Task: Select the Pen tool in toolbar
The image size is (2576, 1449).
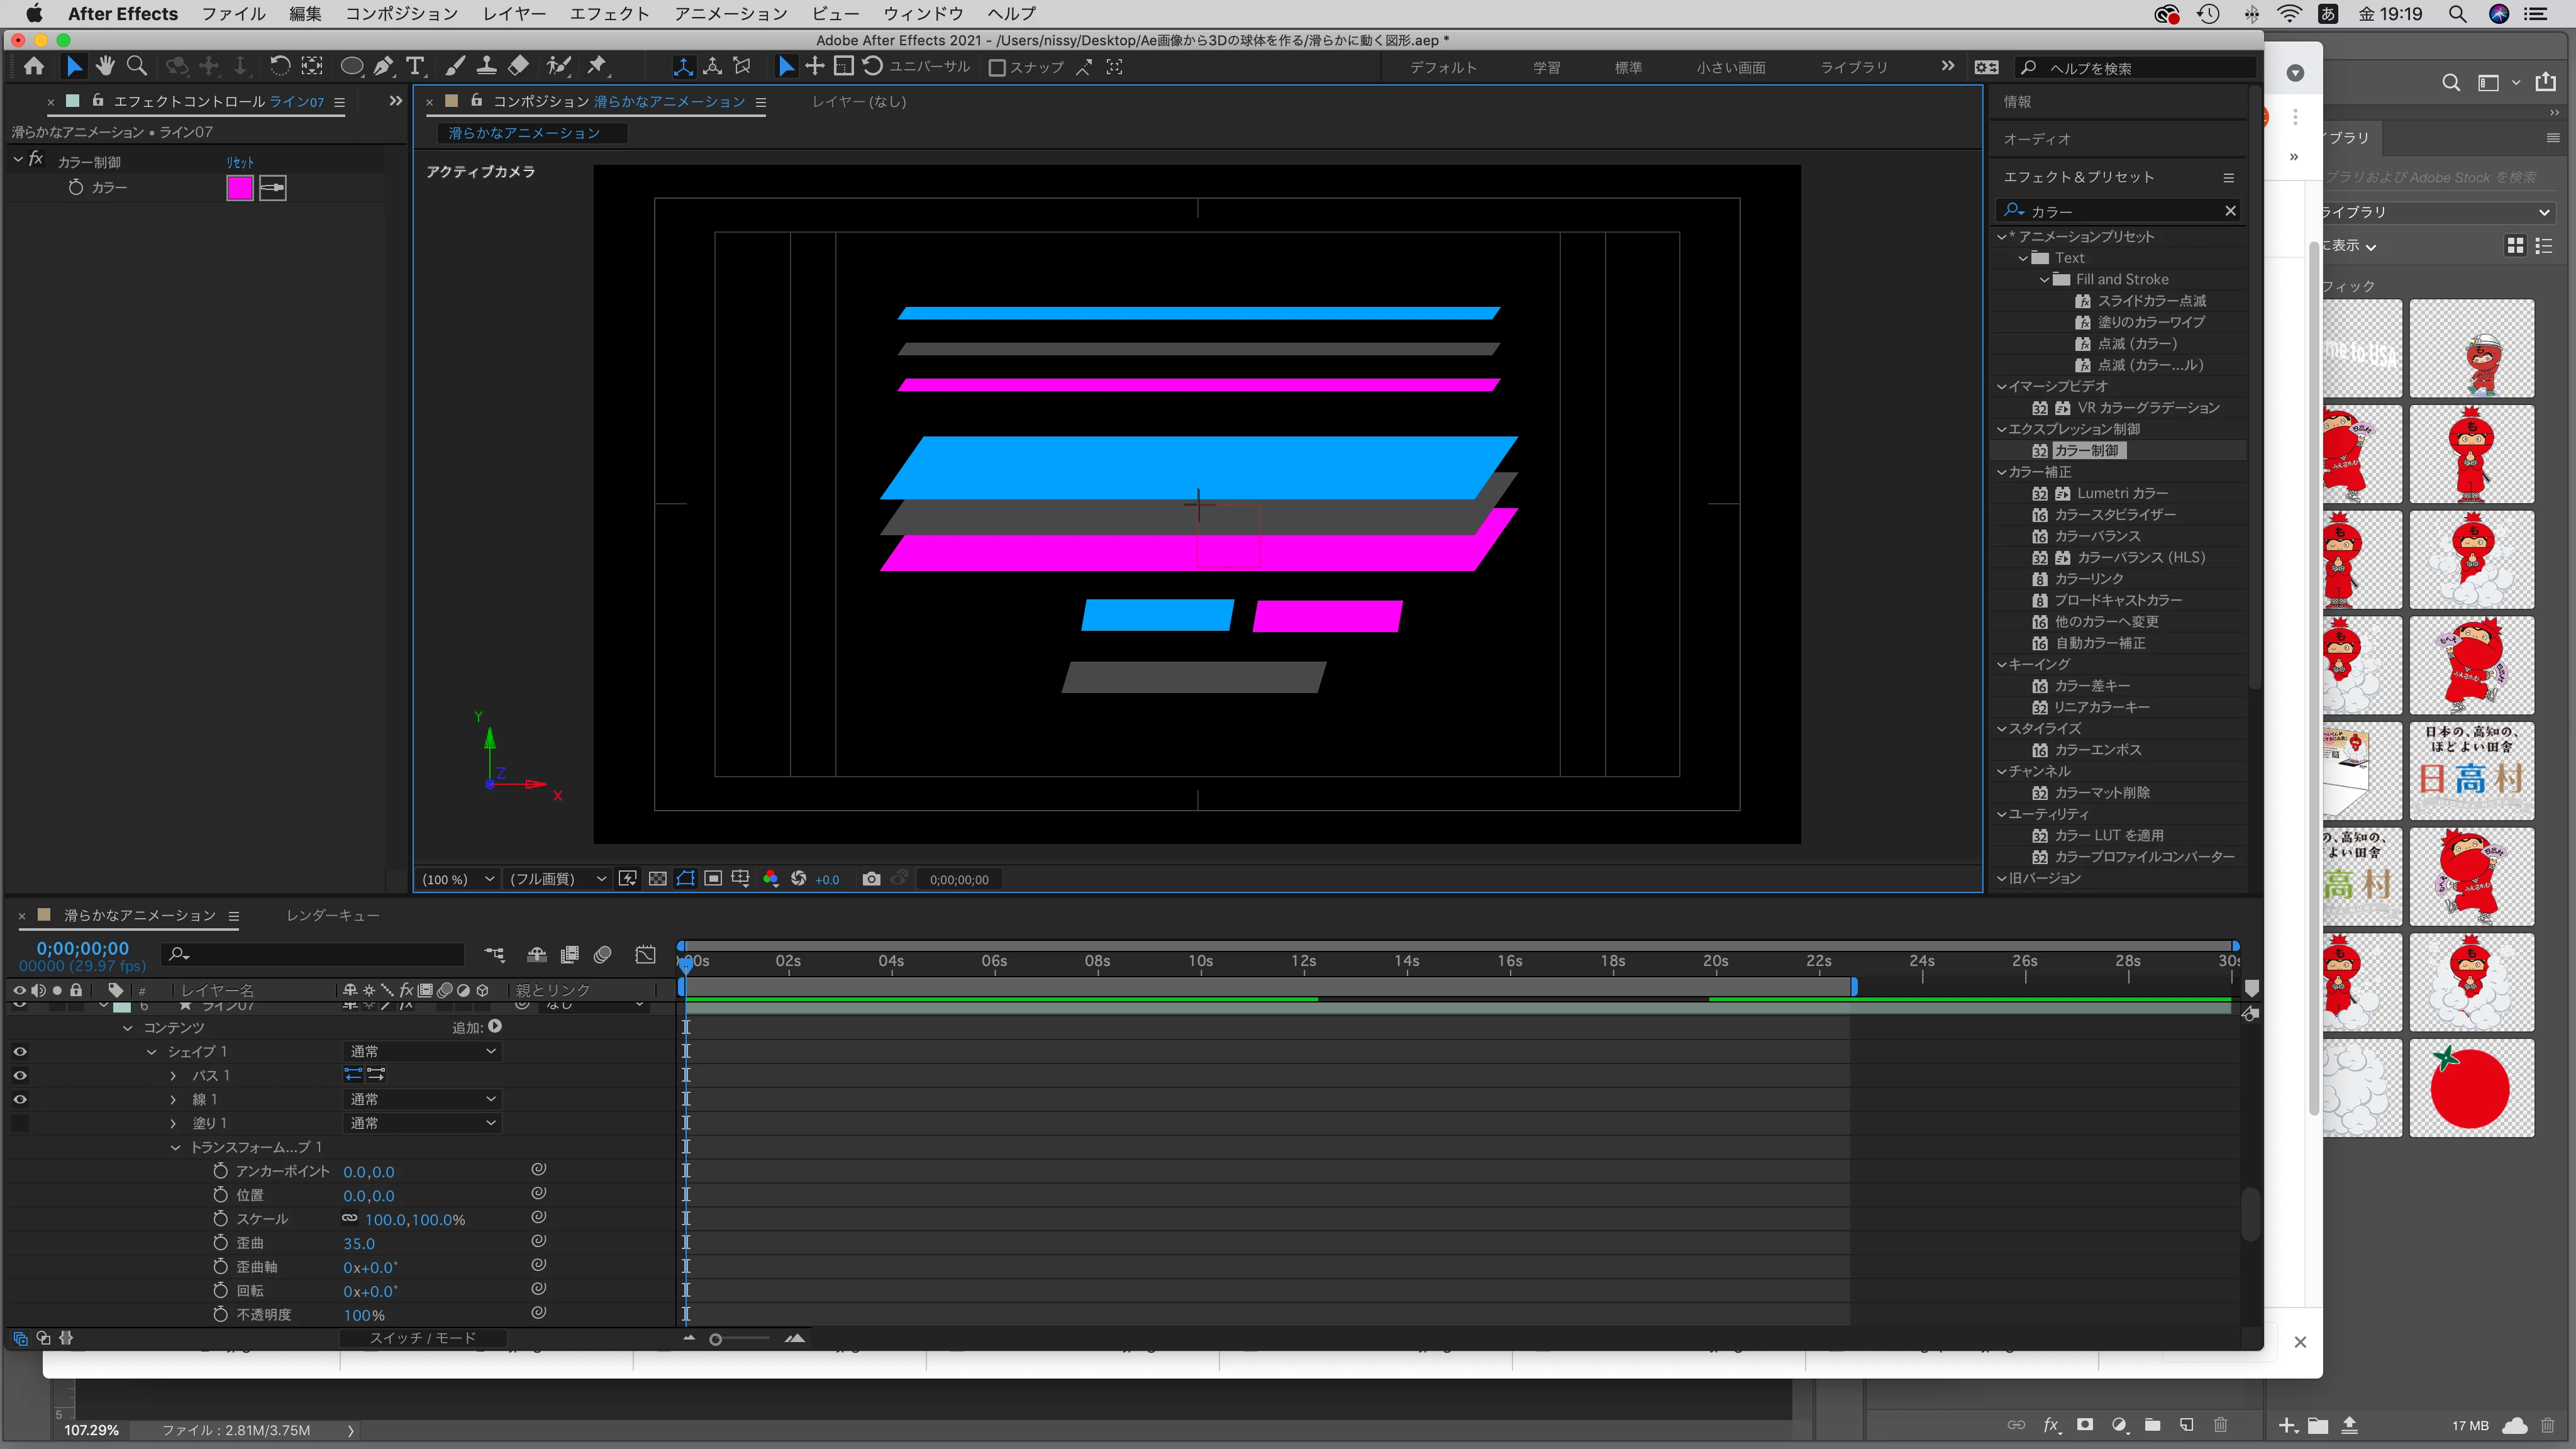Action: 383,67
